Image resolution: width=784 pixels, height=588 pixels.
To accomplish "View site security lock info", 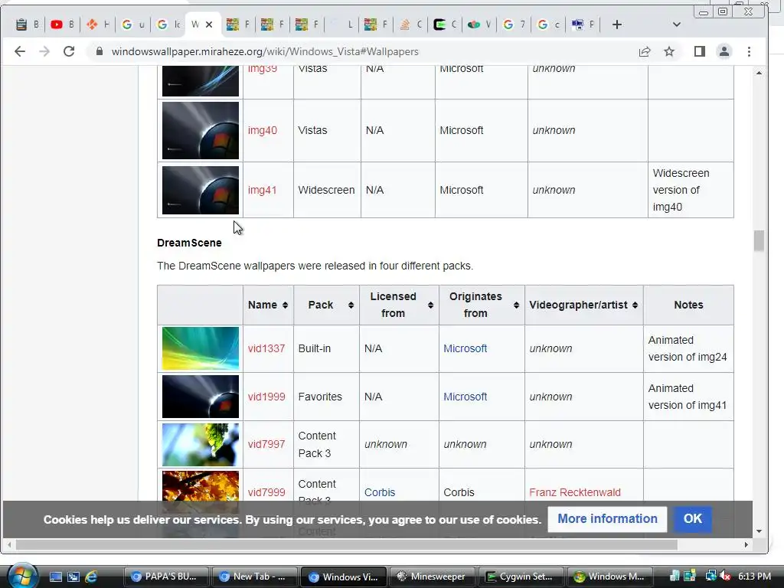I will click(99, 51).
